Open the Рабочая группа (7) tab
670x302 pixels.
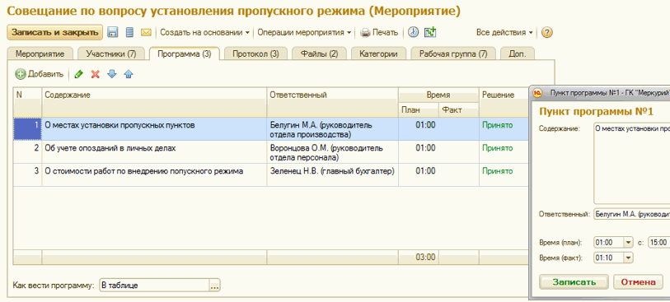(453, 54)
